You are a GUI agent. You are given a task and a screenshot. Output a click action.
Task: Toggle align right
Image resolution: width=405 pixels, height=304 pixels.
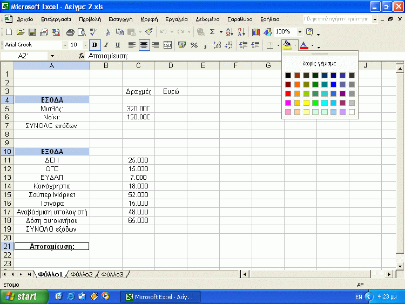(x=155, y=45)
